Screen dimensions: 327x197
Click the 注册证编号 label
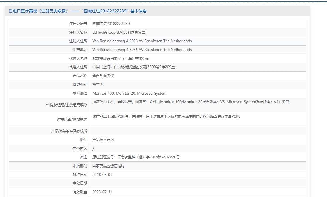click(78, 24)
